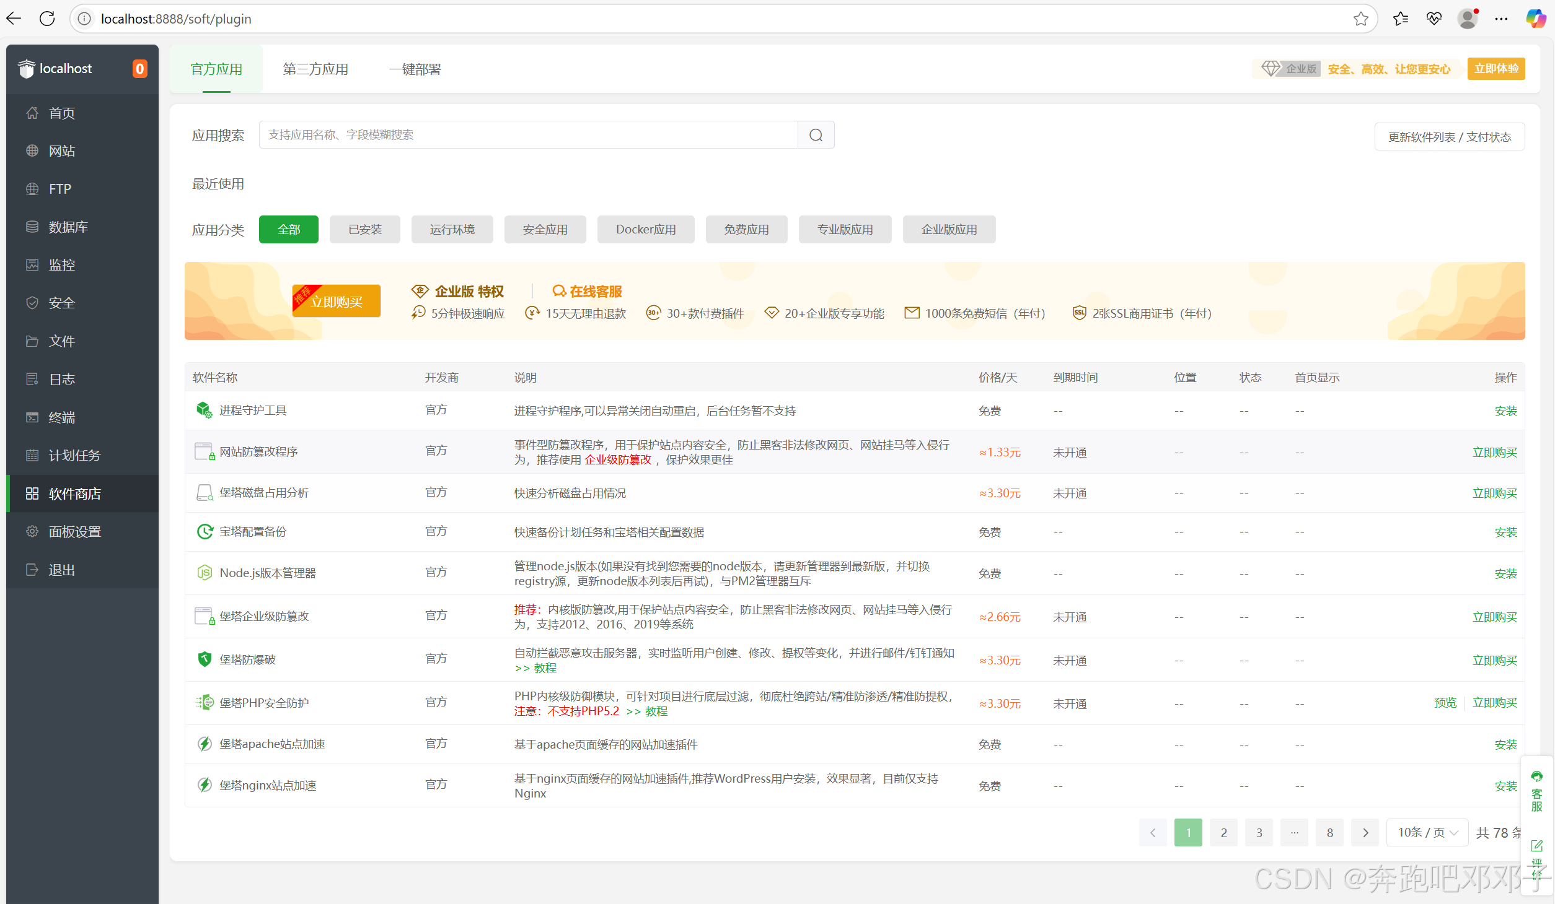The width and height of the screenshot is (1555, 904).
Task: Click 立即体验 enterprise button
Action: coord(1496,69)
